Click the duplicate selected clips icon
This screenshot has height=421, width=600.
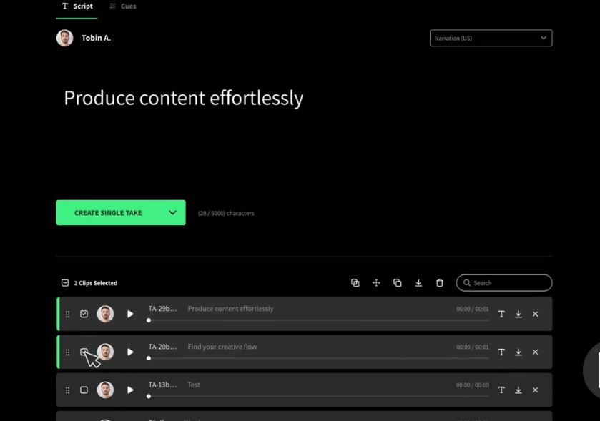(398, 282)
